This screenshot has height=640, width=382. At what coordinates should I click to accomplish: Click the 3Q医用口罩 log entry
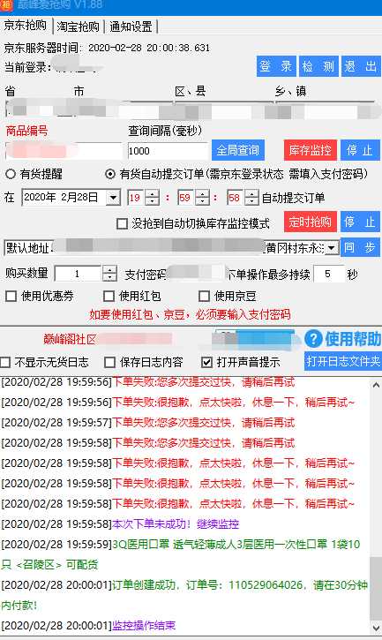pos(181,554)
